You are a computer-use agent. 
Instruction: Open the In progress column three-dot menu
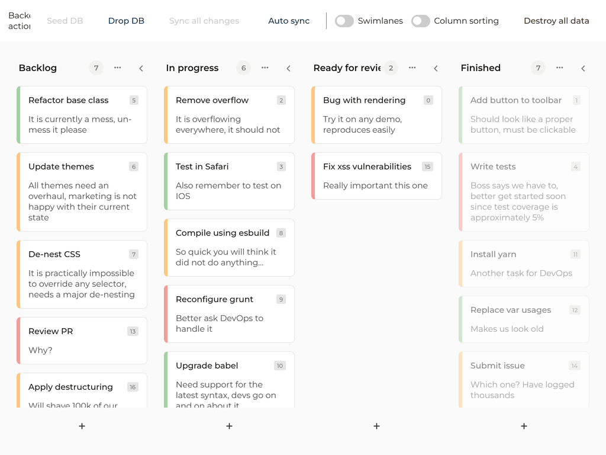[265, 68]
